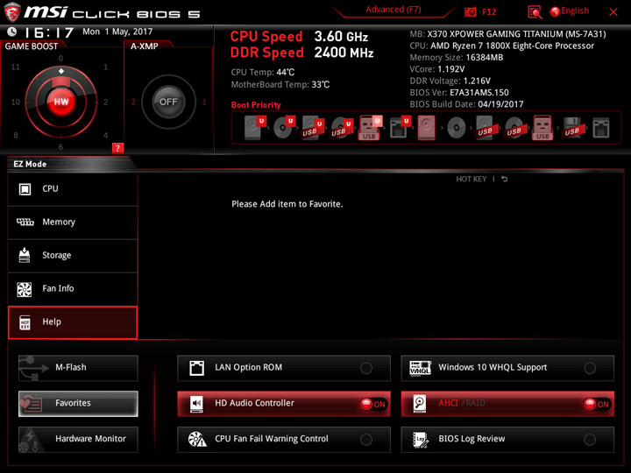Switch to Advanced (F7) mode
631x473 pixels.
pos(393,10)
